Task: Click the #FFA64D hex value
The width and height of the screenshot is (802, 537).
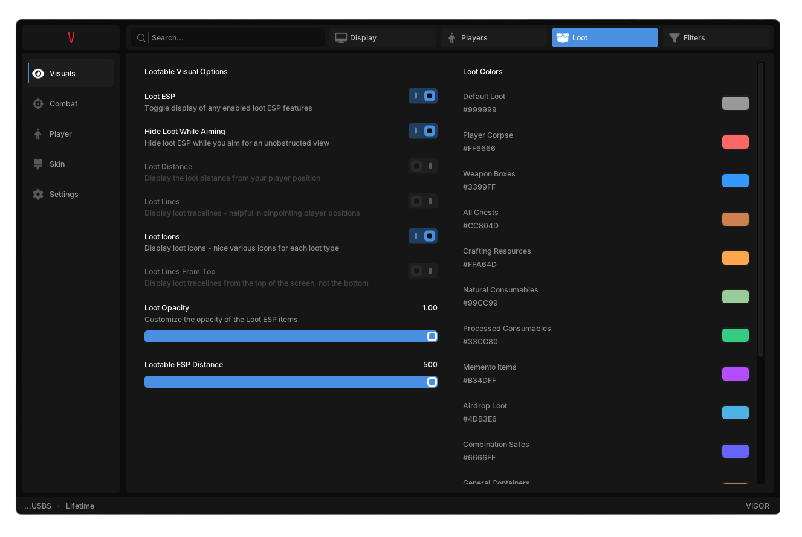Action: pyautogui.click(x=480, y=265)
